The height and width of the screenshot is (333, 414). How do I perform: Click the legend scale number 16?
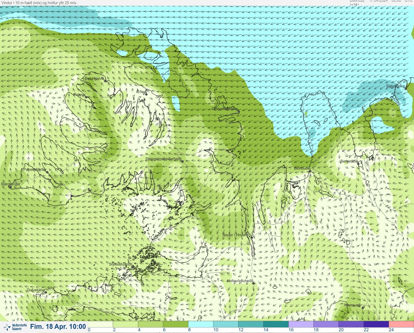(x=291, y=330)
